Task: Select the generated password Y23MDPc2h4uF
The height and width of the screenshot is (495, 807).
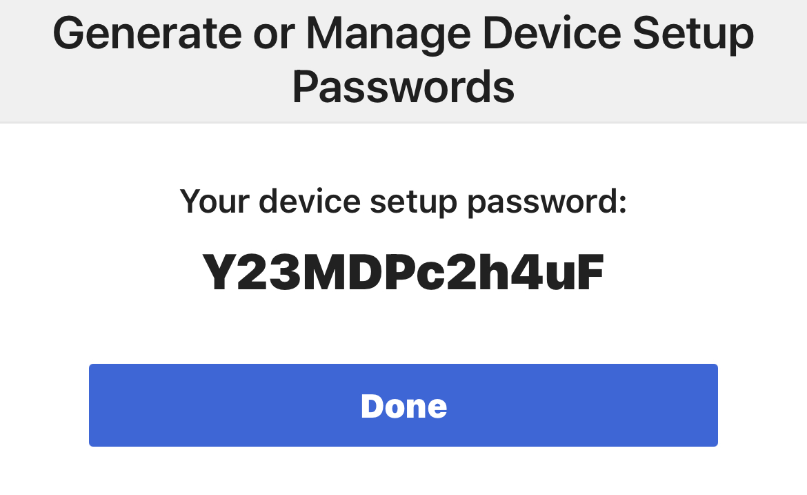Action: (403, 273)
